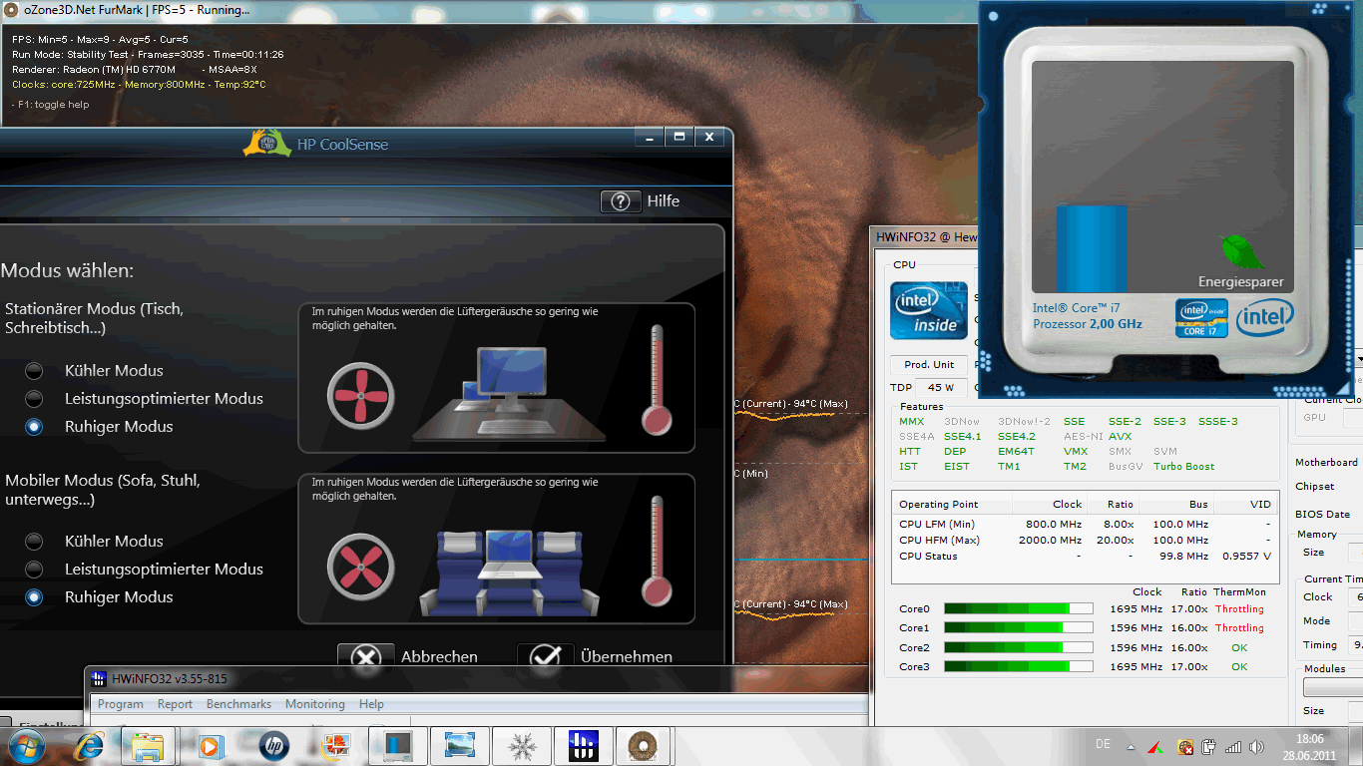Screen dimensions: 1363x766
Task: Click the BIOS Date label
Action: click(x=1322, y=515)
